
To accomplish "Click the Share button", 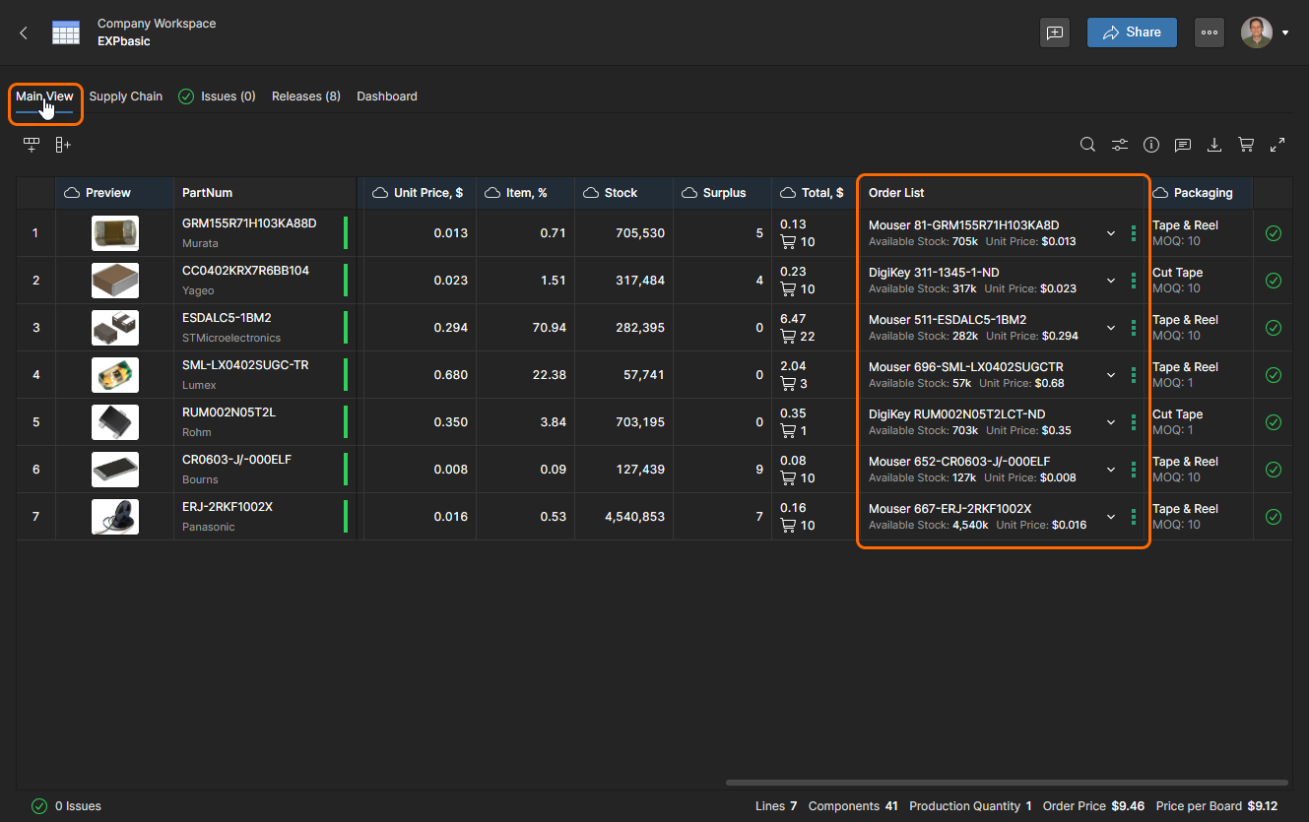I will pos(1132,32).
